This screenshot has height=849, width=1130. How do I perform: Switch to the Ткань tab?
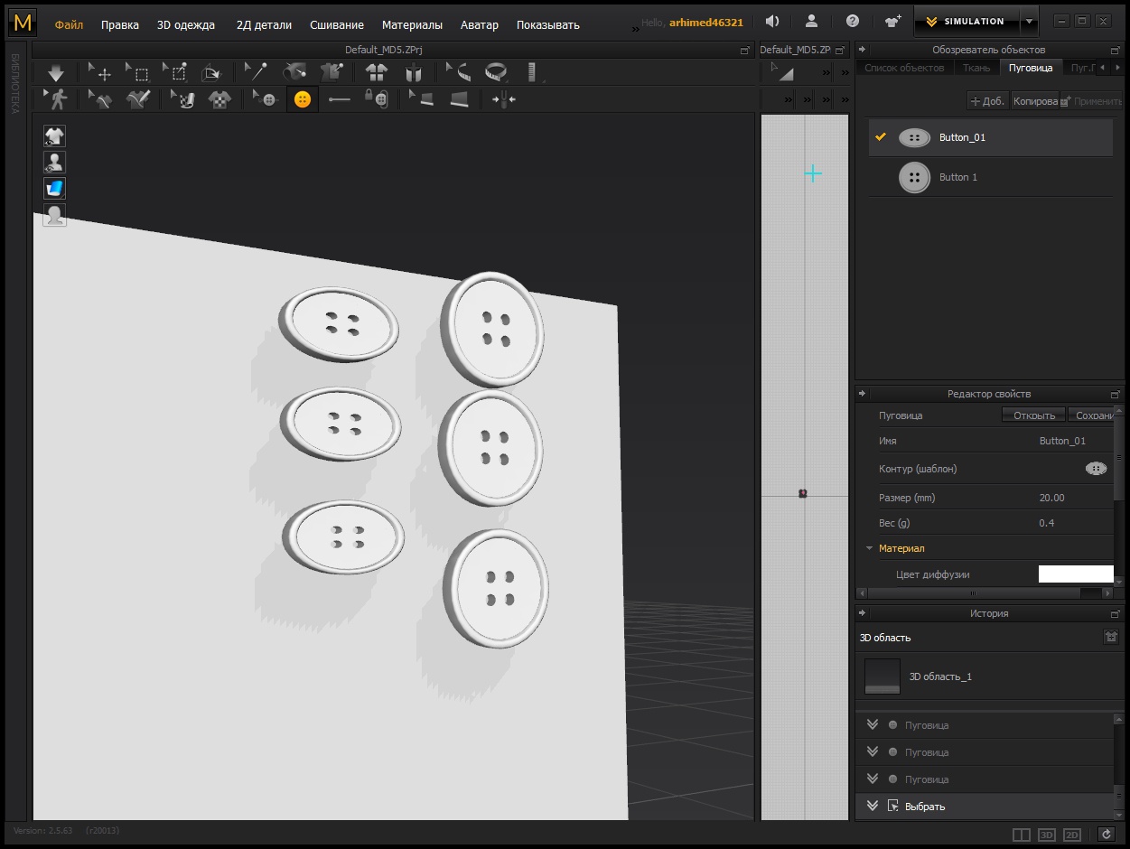click(976, 68)
